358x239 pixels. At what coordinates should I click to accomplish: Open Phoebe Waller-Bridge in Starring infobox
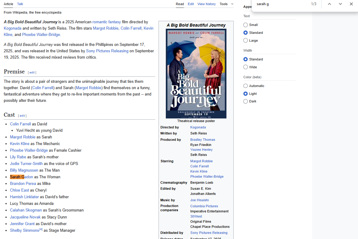pyautogui.click(x=207, y=176)
